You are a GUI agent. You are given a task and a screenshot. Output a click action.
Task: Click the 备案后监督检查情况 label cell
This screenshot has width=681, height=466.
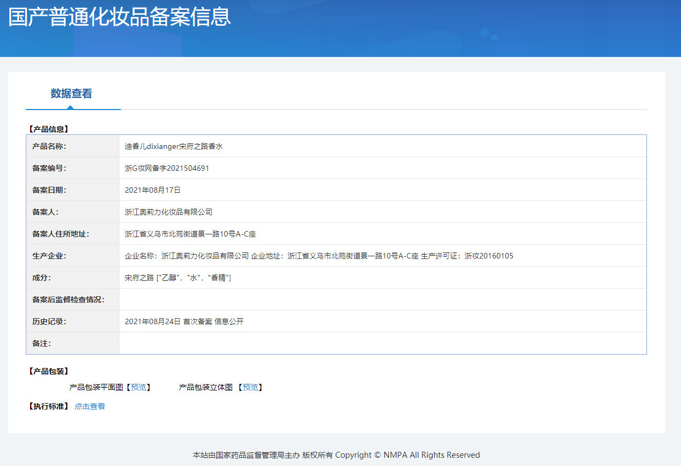click(73, 300)
